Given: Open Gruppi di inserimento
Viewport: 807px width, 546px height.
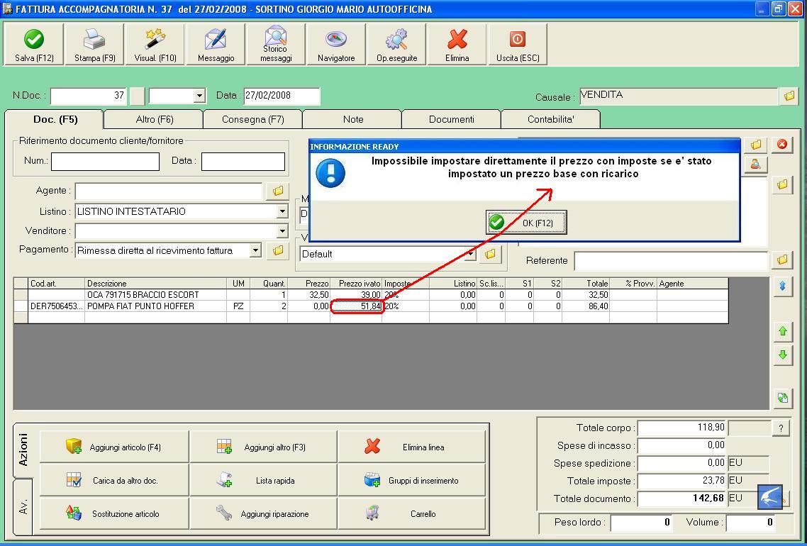Looking at the screenshot, I should click(412, 480).
